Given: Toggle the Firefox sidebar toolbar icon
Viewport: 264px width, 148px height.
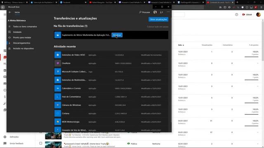Looking at the screenshot, I should (x=225, y=7).
